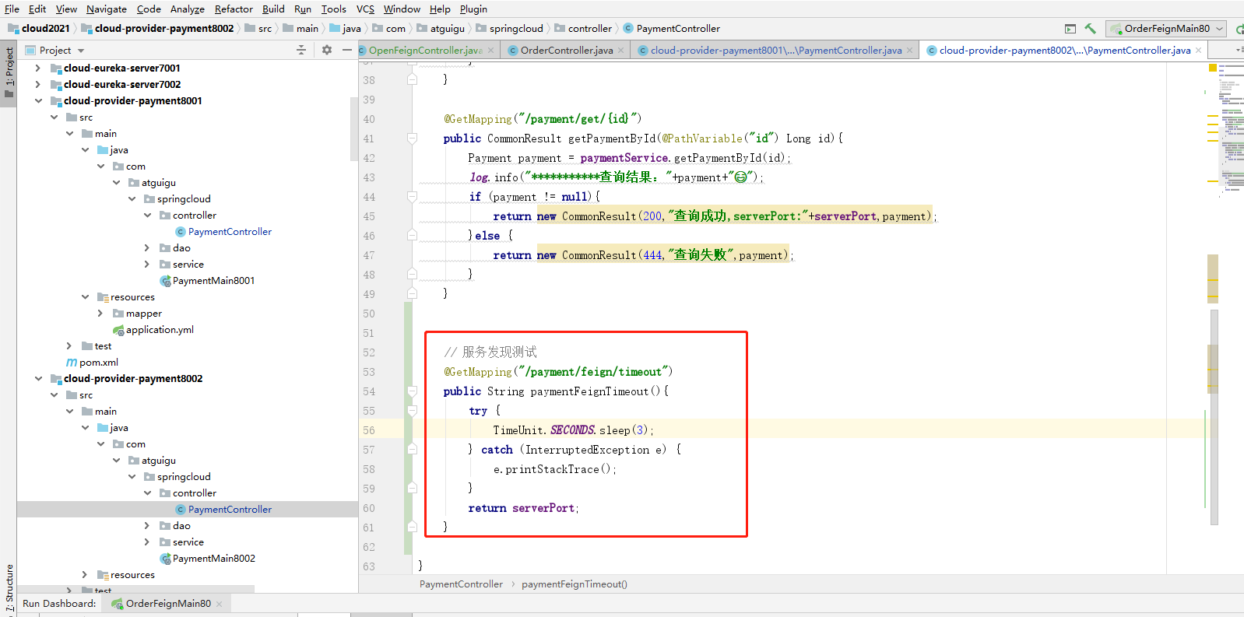Click the yellow inspection indicator at editor top right
Image resolution: width=1244 pixels, height=617 pixels.
pyautogui.click(x=1212, y=68)
